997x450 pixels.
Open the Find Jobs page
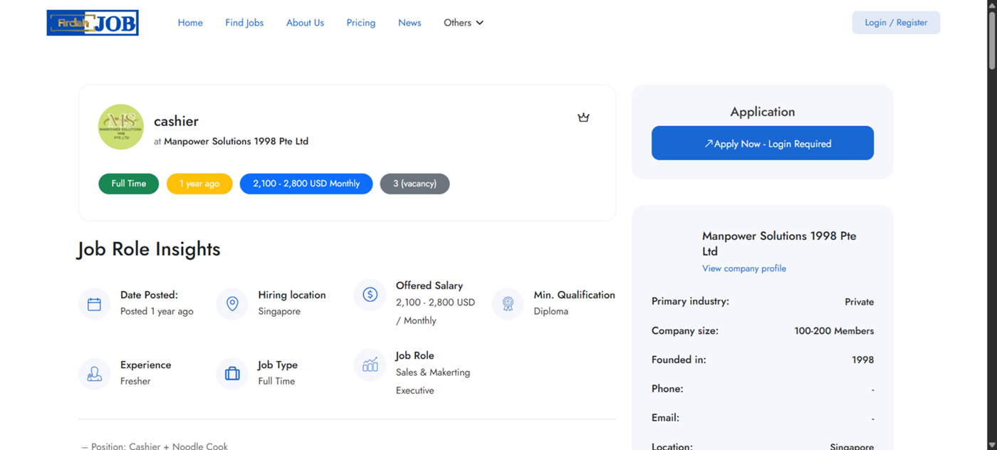[x=244, y=23]
